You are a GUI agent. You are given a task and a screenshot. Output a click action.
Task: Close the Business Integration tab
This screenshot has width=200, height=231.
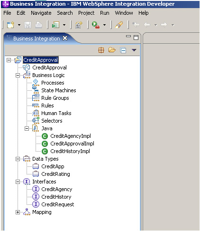pos(65,38)
